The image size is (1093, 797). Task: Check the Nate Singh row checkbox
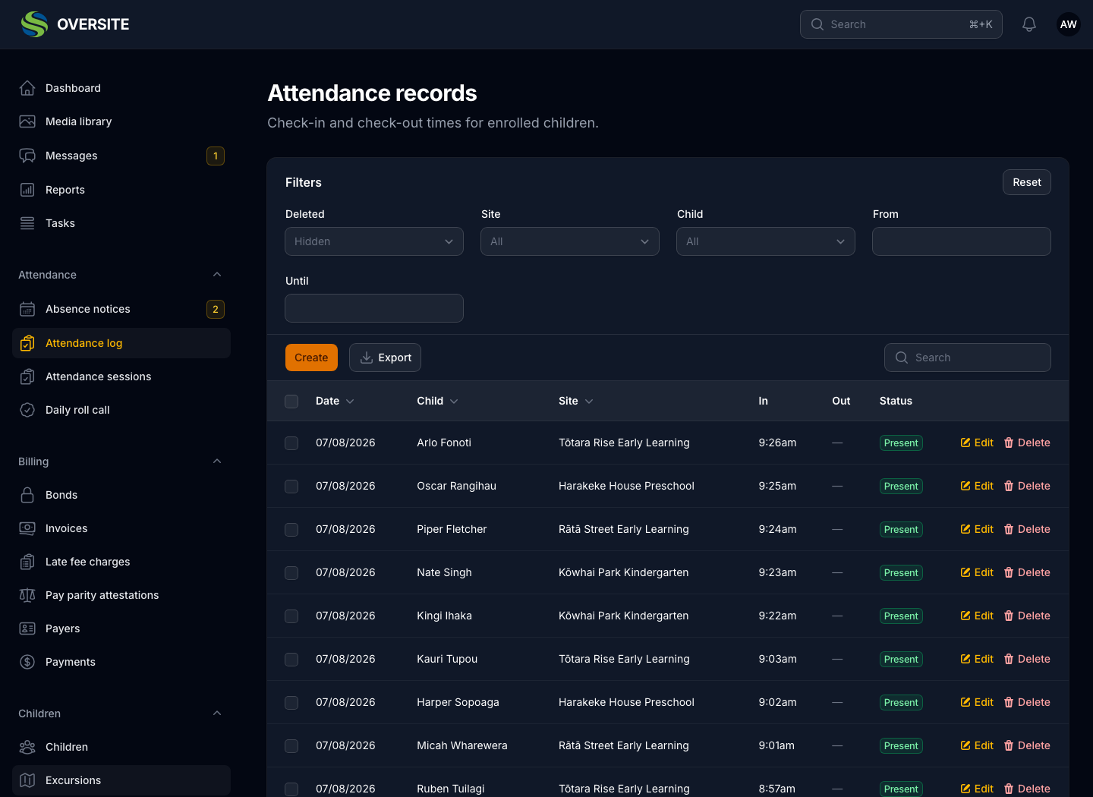point(291,572)
